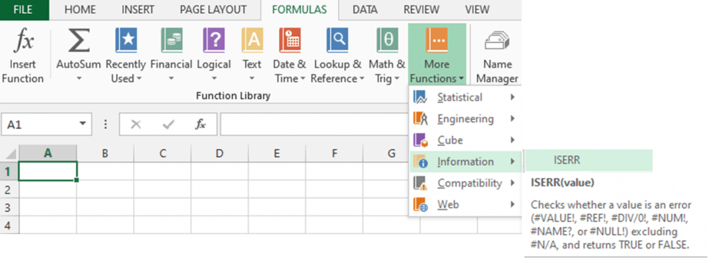Open the Recently Used functions book icon
This screenshot has width=709, height=261.
126,41
